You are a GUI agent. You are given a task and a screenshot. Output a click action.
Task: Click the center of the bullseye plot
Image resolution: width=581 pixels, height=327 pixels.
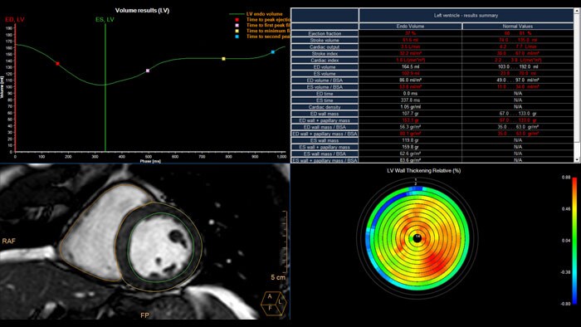(417, 238)
